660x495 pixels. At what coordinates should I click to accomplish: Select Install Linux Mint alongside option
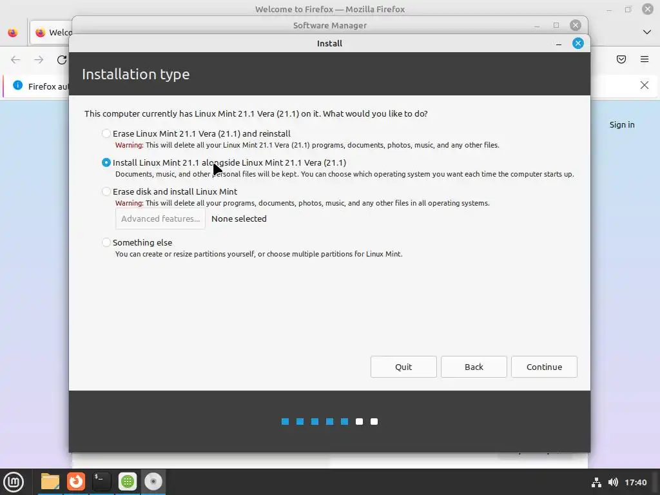pos(106,162)
